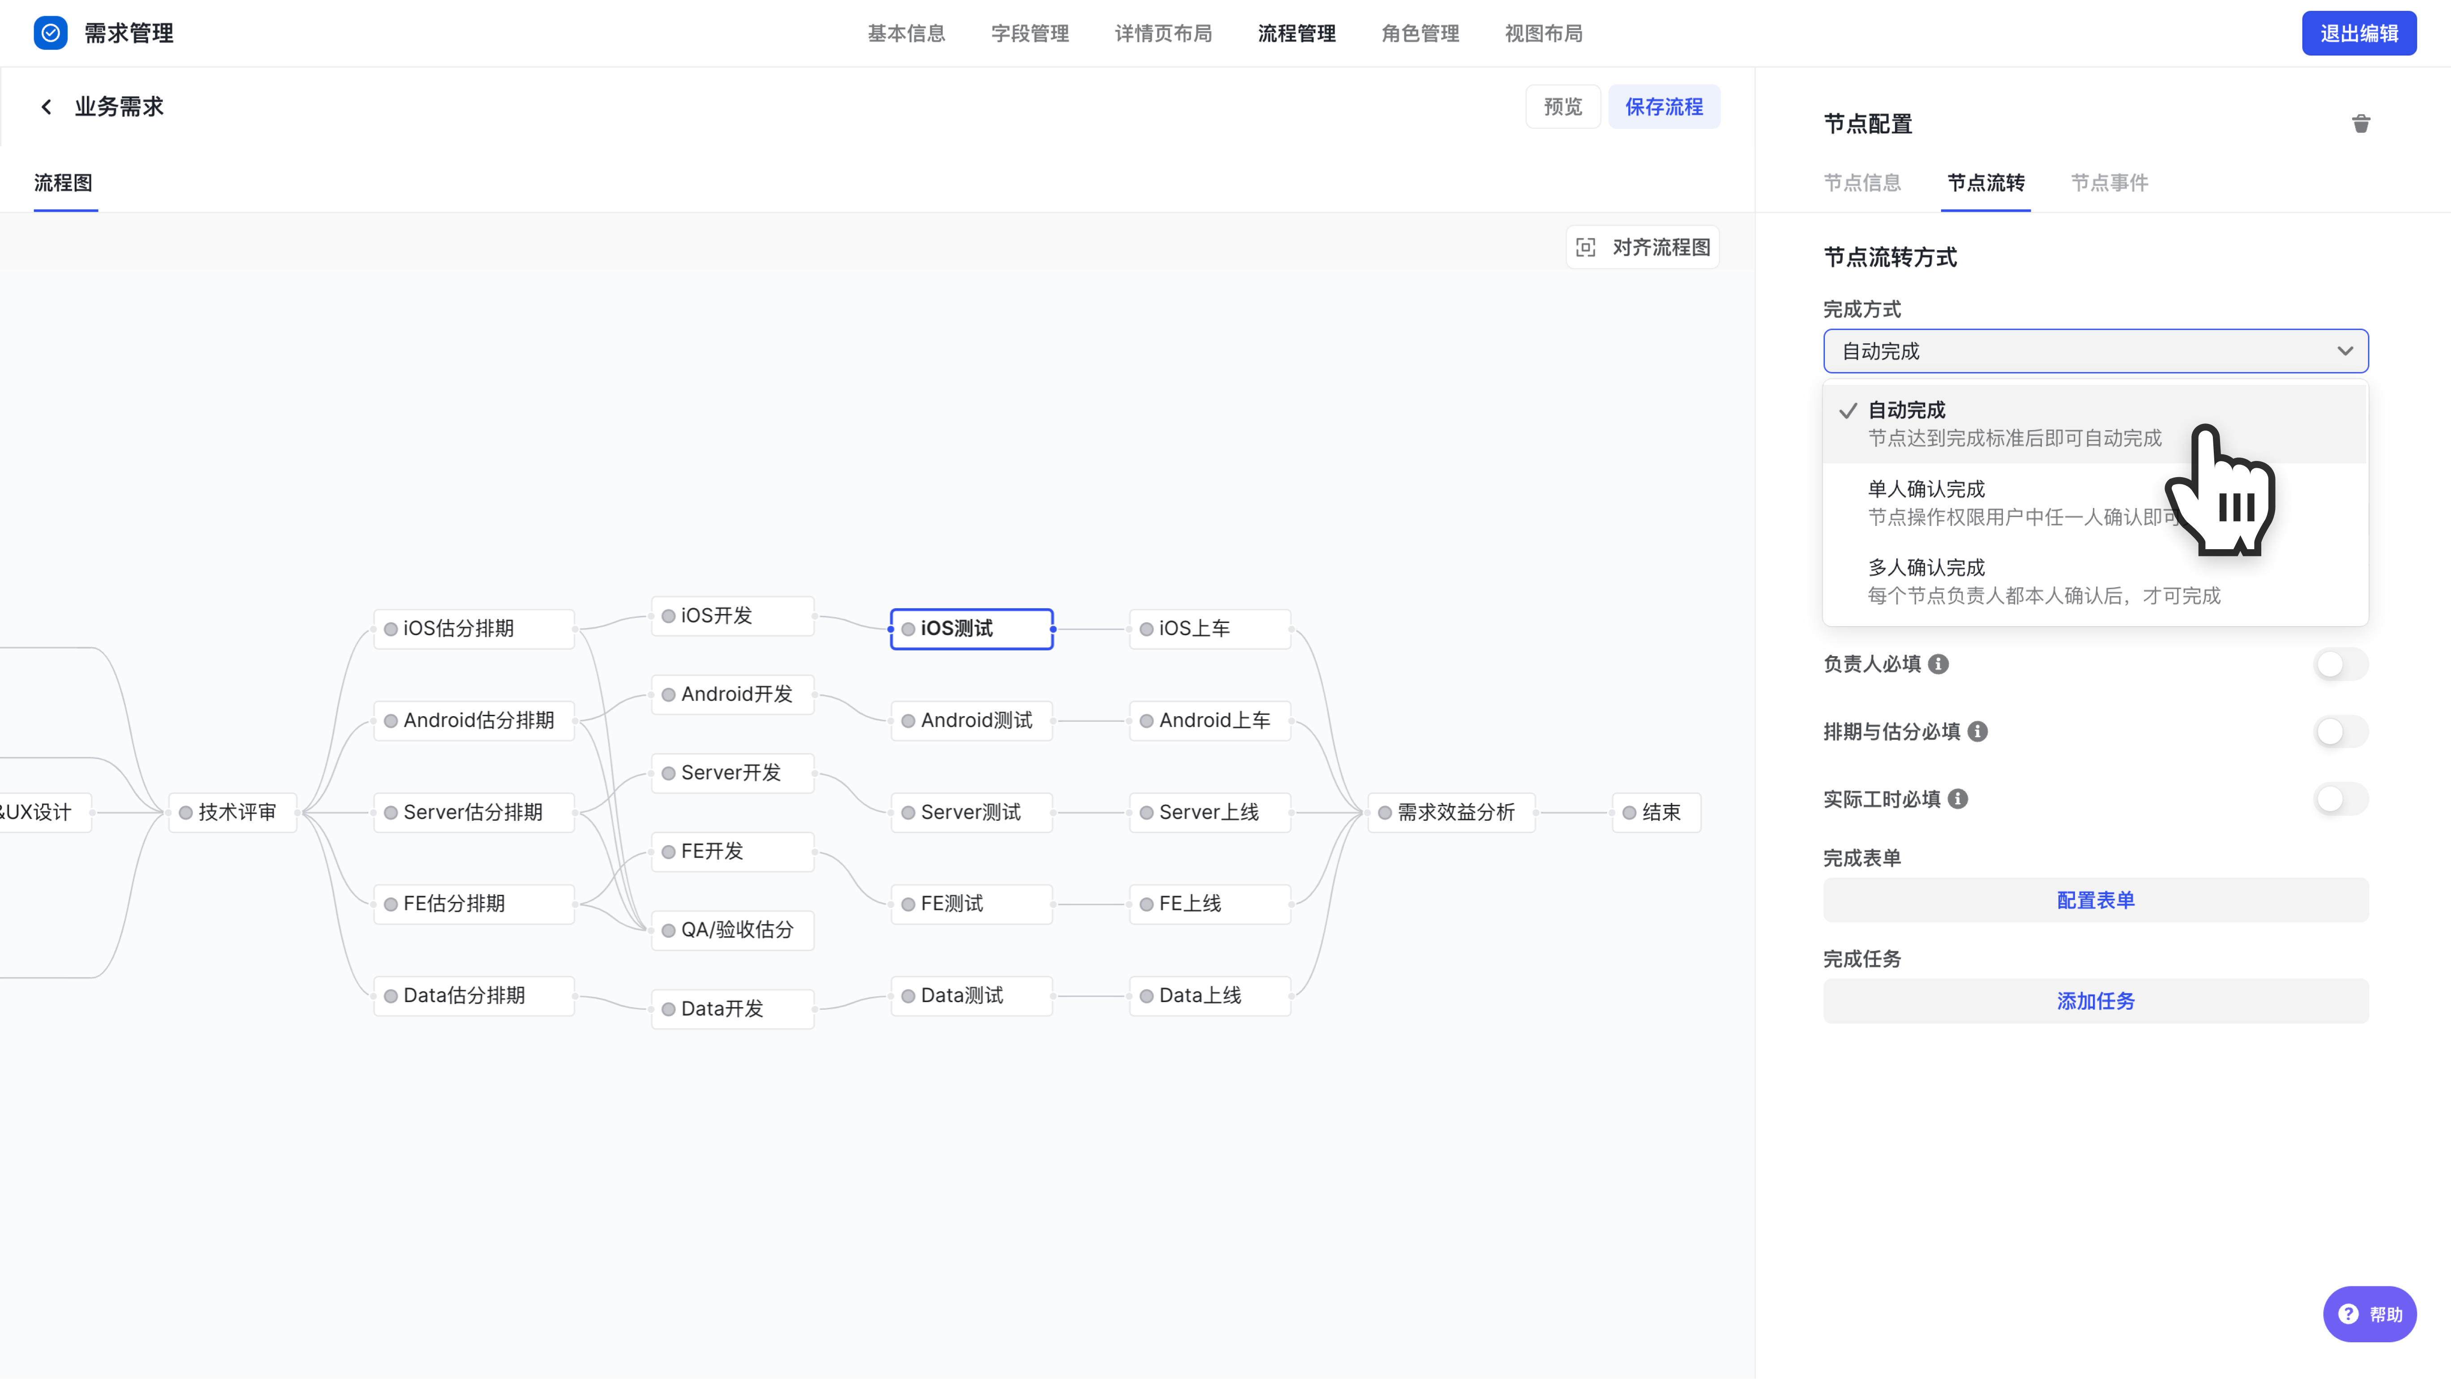Select the iOS开发 node
This screenshot has width=2451, height=1379.
(733, 616)
